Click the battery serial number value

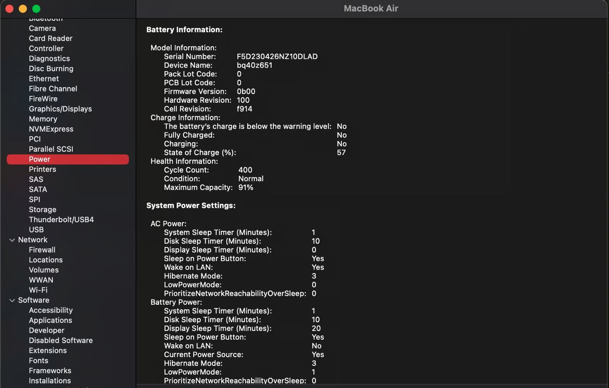(x=277, y=57)
